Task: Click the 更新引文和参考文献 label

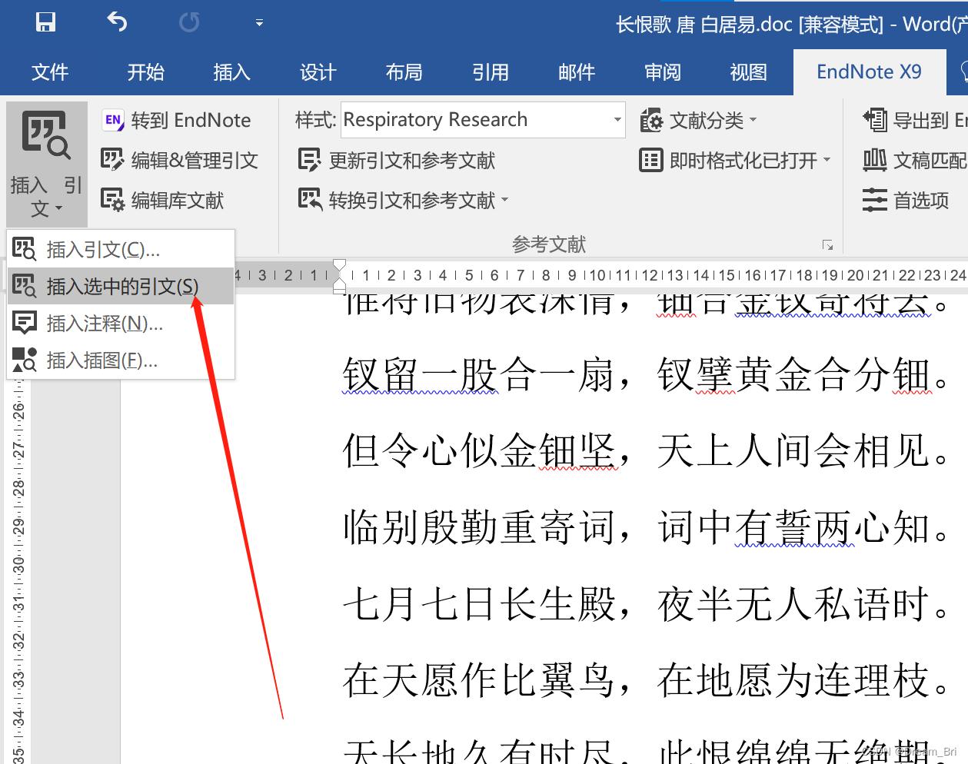Action: pos(412,161)
